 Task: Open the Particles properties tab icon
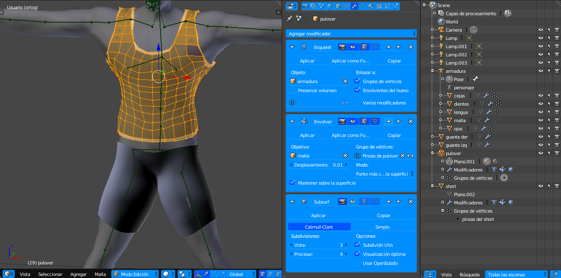point(387,6)
